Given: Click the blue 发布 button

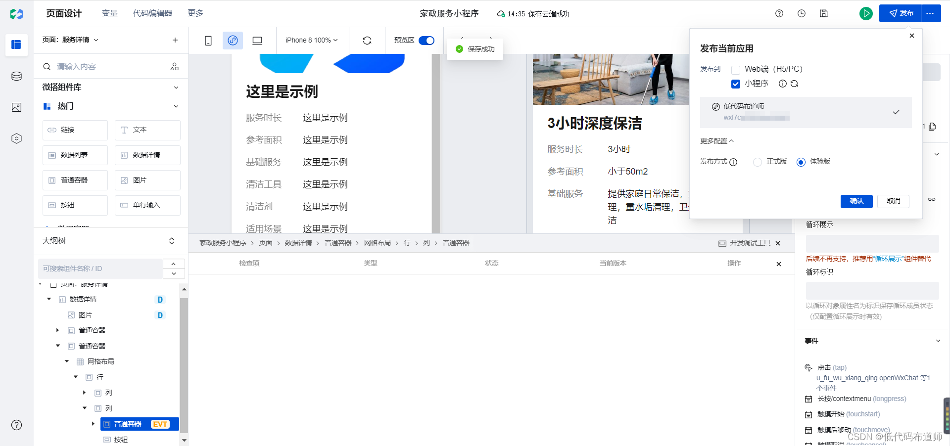Looking at the screenshot, I should click(x=901, y=13).
